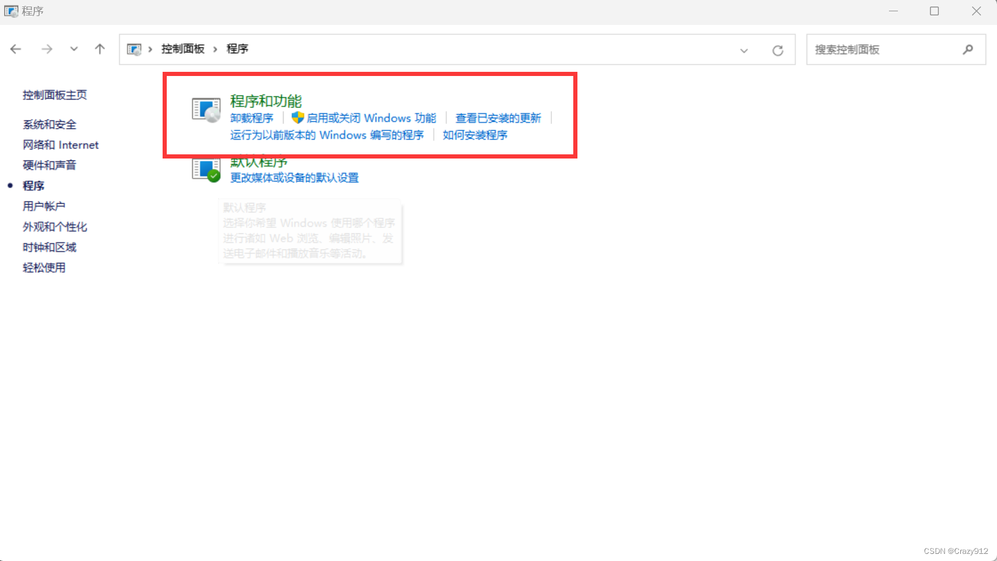Click 更改媒体或设备的默认设置 link
The image size is (997, 561).
point(294,178)
